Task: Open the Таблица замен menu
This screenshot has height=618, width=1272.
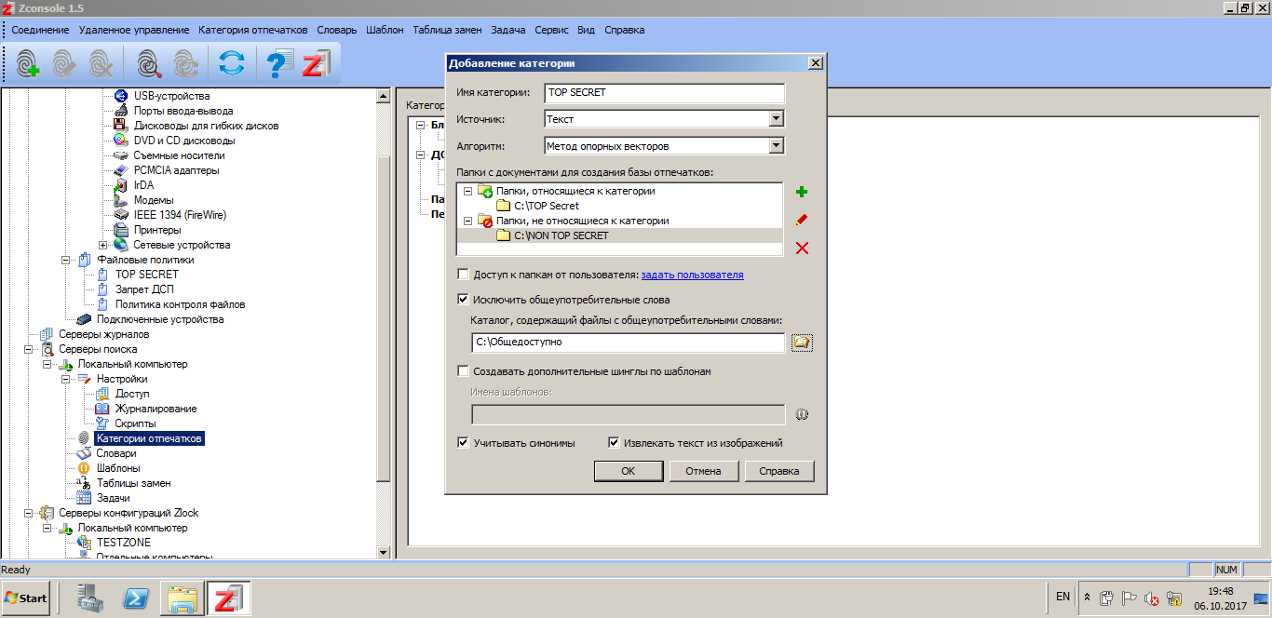Action: tap(447, 30)
